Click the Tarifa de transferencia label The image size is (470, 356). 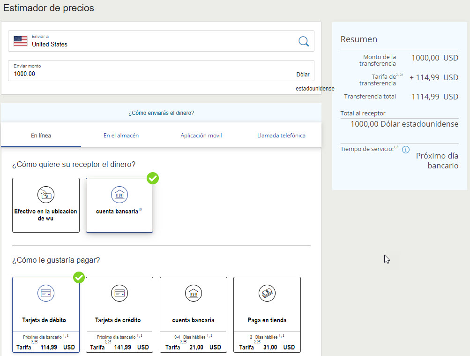(x=378, y=80)
